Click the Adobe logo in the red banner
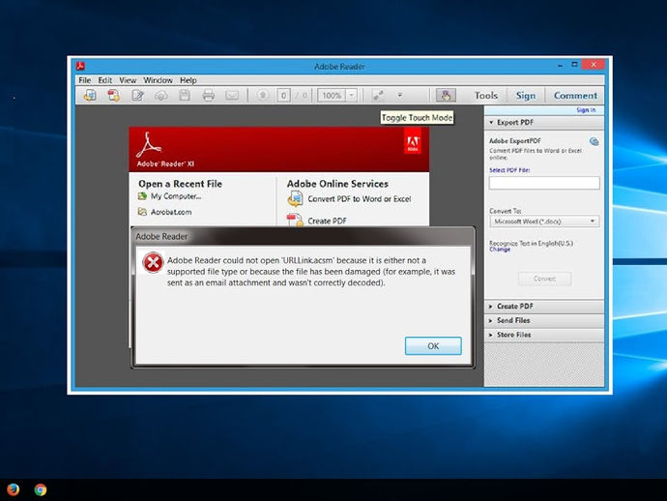 point(413,143)
